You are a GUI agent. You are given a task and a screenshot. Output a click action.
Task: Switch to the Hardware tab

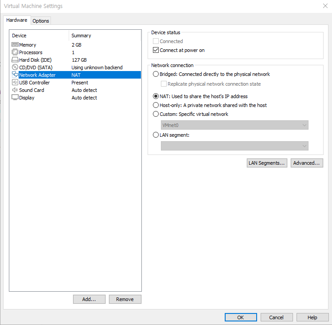click(17, 20)
